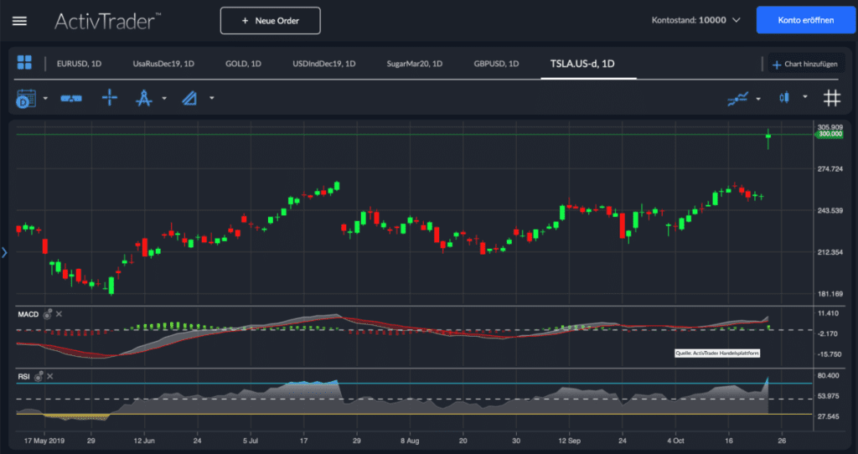Switch to the UsaRusDec19, 1D tab
Screen dimensions: 858x454
pos(163,64)
